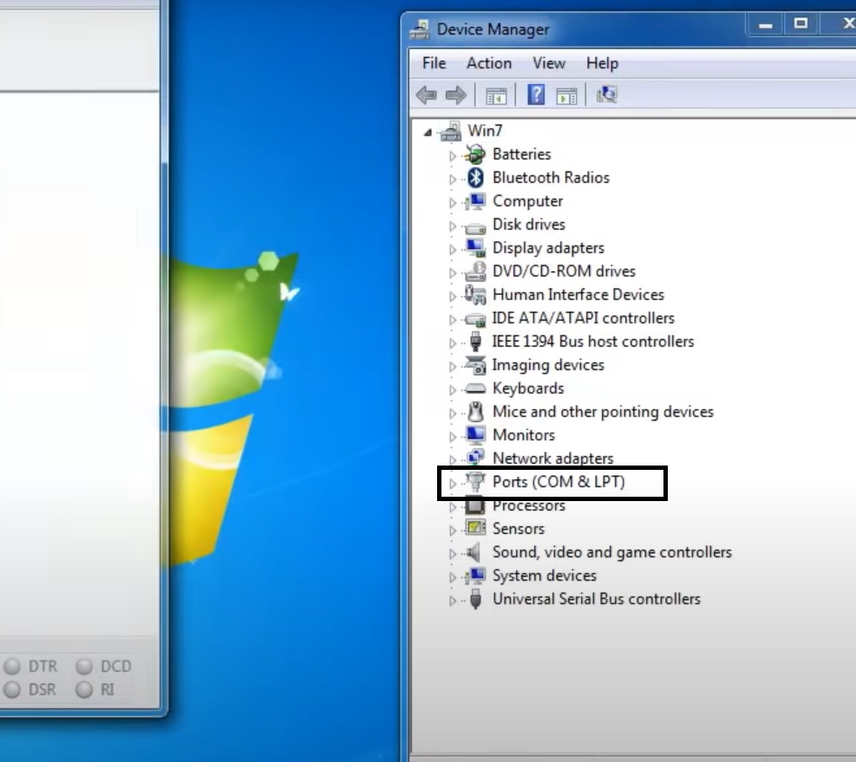Screen dimensions: 856x762
Task: Expand Universal Serial Bus controllers arrow
Action: (x=453, y=601)
